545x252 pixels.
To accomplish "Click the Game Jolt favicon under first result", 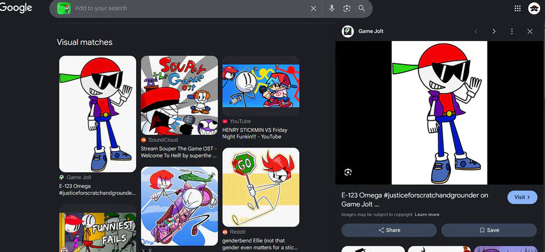I will (62, 178).
